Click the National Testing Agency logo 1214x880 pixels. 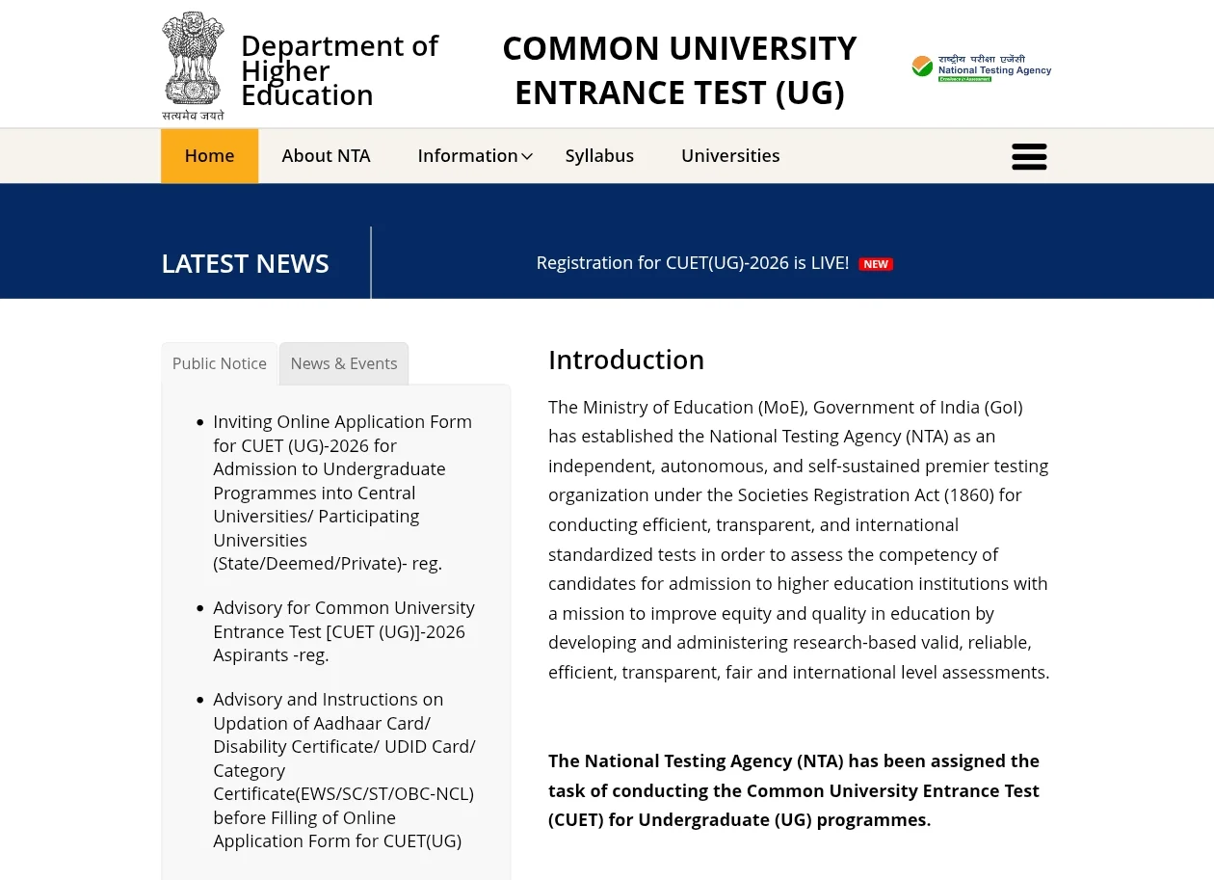(981, 67)
